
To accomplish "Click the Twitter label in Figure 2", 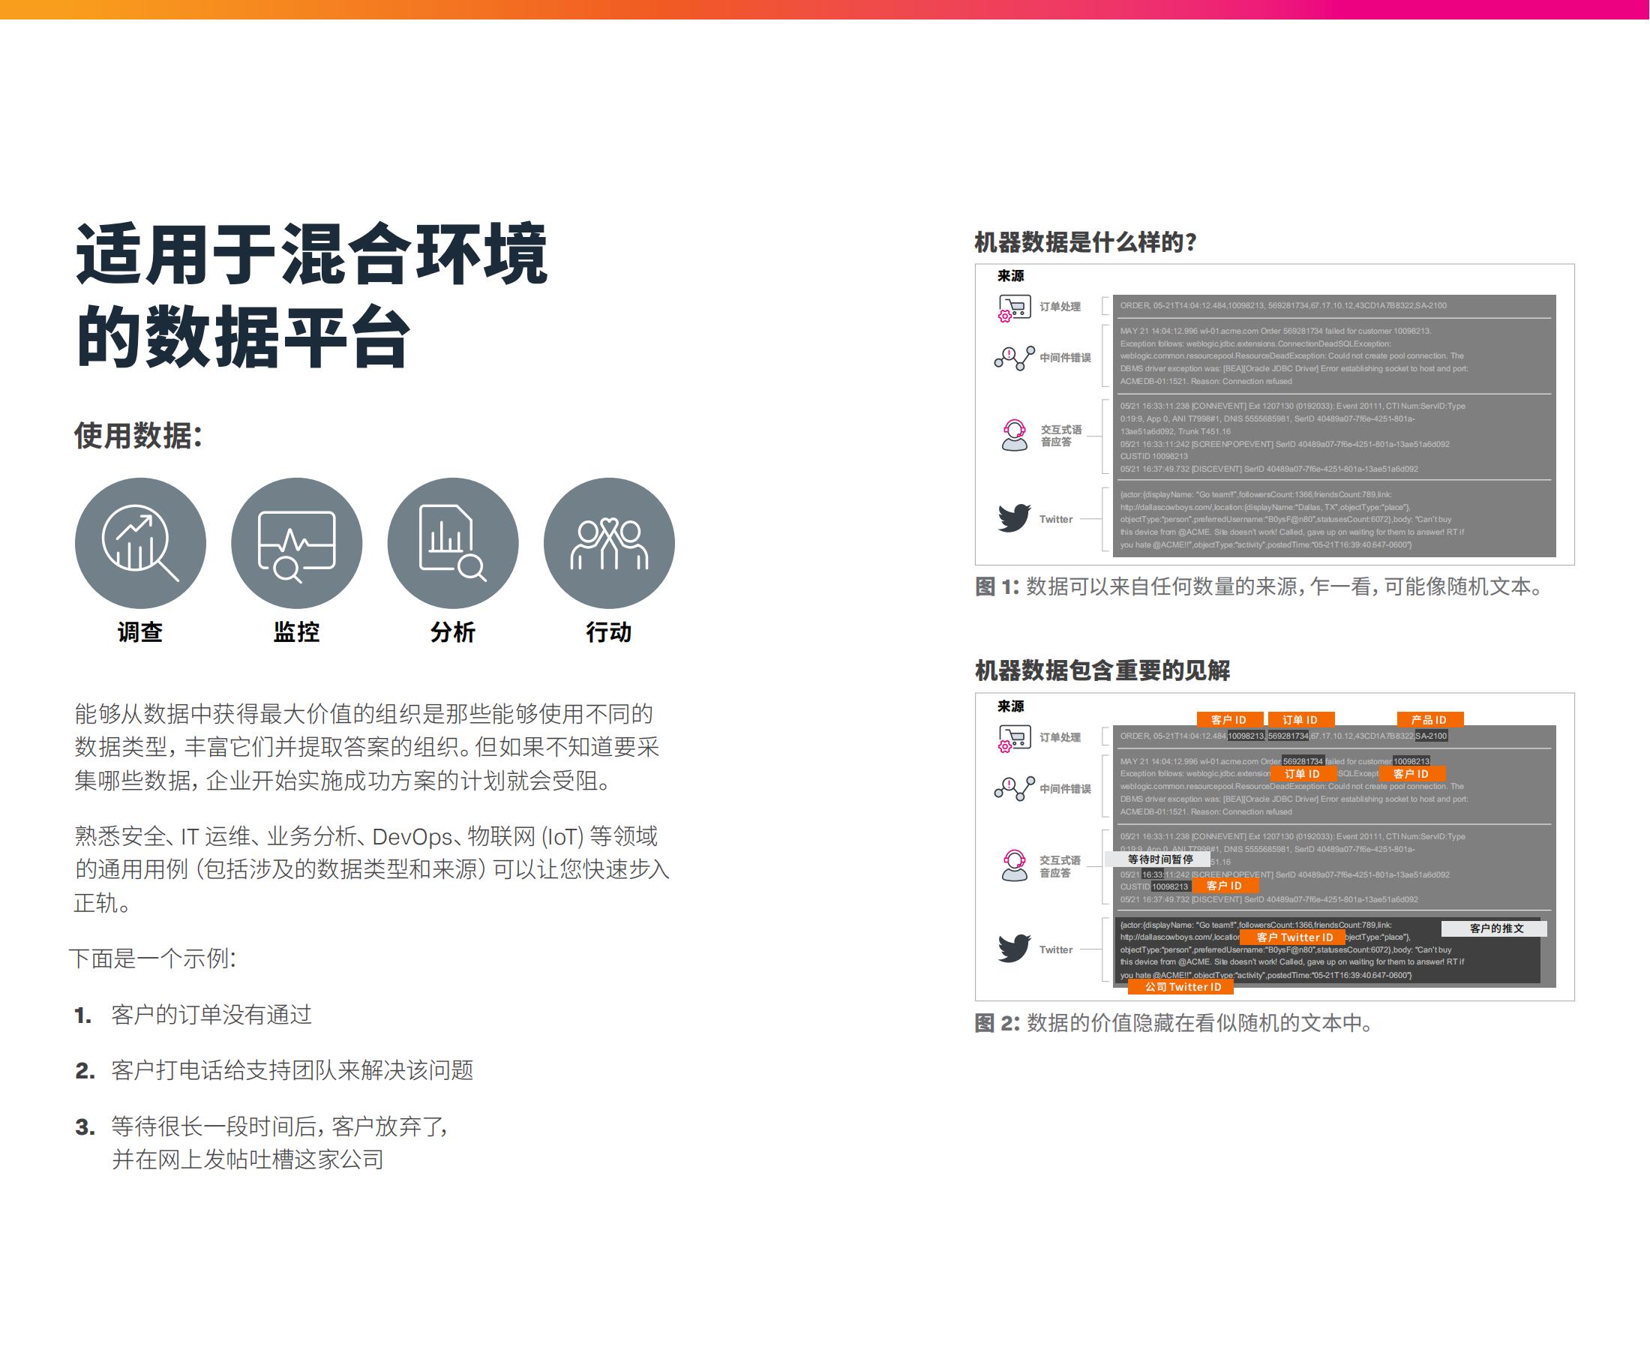I will (1056, 949).
